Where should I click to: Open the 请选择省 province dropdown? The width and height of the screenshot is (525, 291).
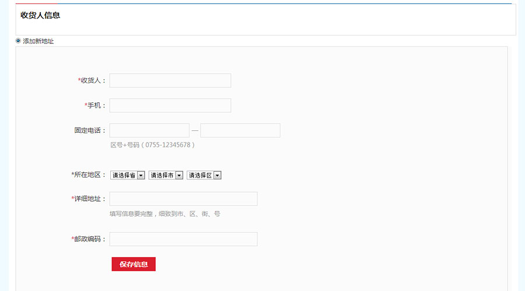128,175
